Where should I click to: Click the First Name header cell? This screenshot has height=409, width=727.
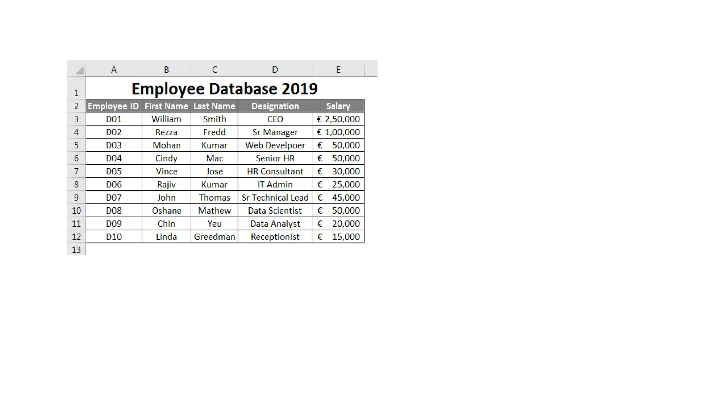click(166, 106)
